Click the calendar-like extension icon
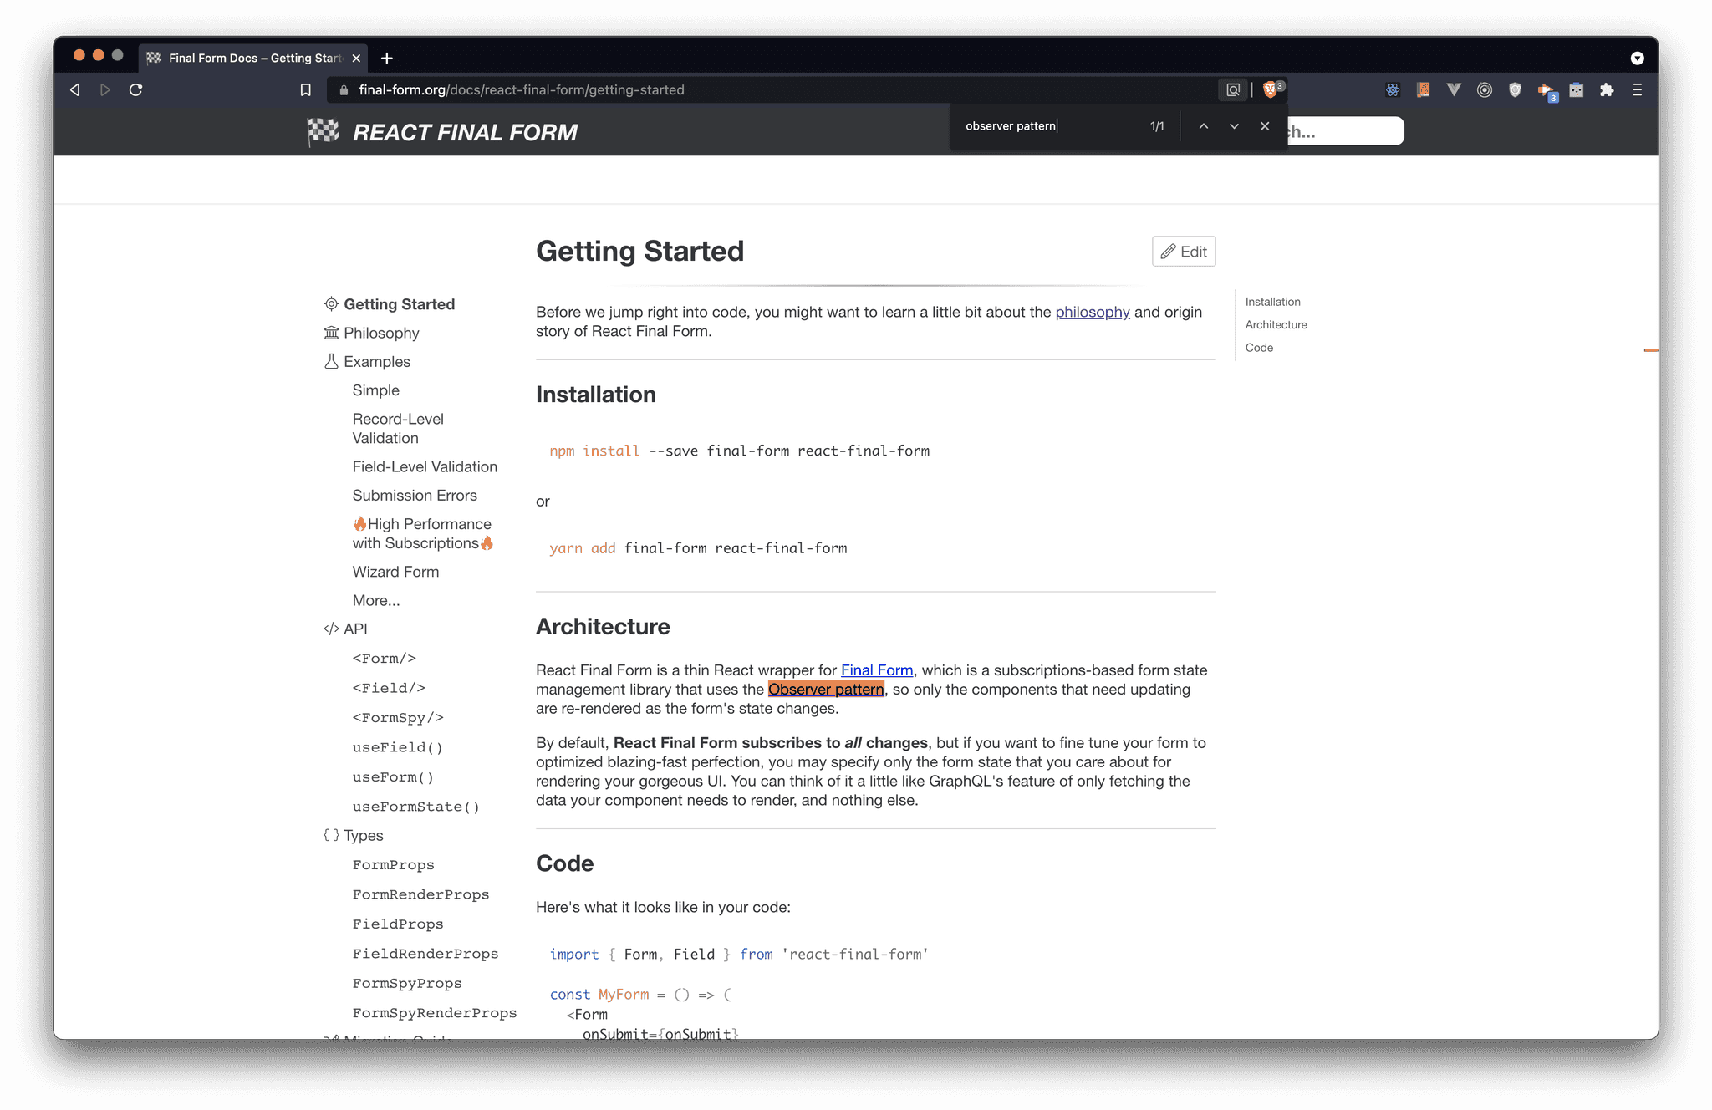The width and height of the screenshot is (1712, 1110). coord(1577,89)
